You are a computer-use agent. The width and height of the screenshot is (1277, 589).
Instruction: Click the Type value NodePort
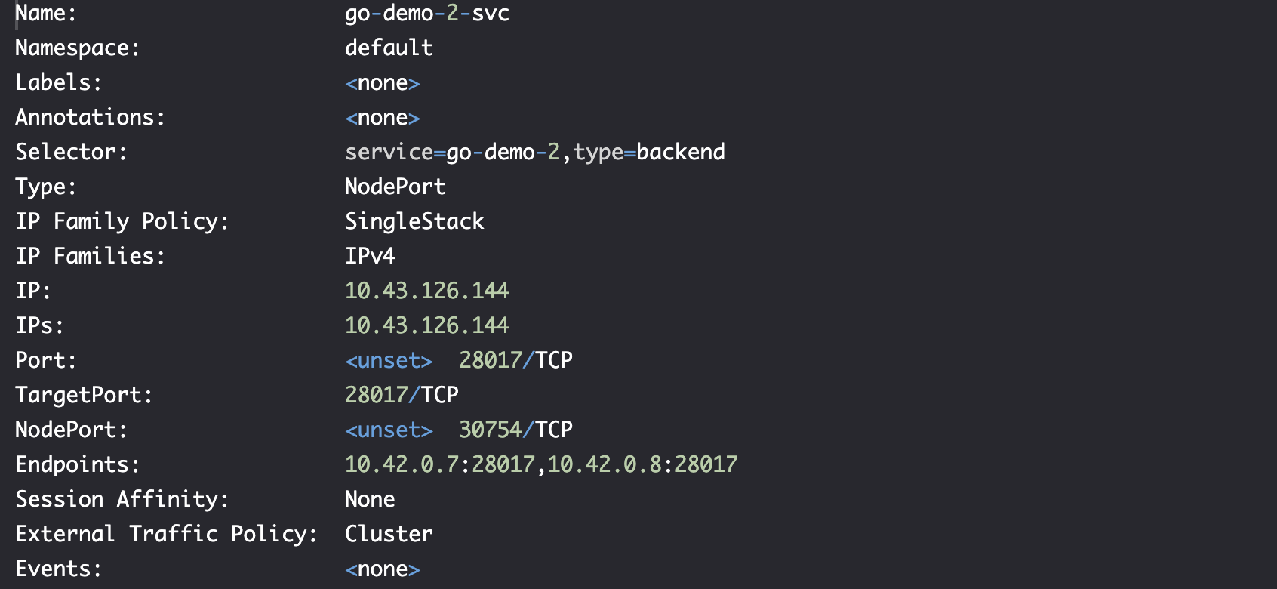[395, 187]
